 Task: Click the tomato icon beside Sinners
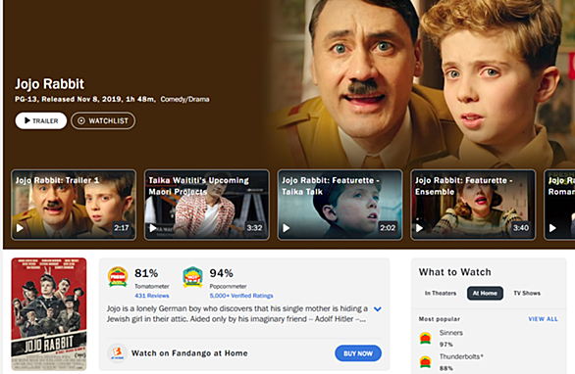pyautogui.click(x=426, y=338)
